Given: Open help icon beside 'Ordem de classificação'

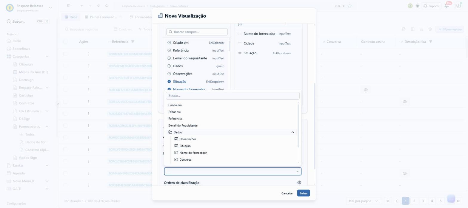Looking at the screenshot, I should click(x=299, y=182).
